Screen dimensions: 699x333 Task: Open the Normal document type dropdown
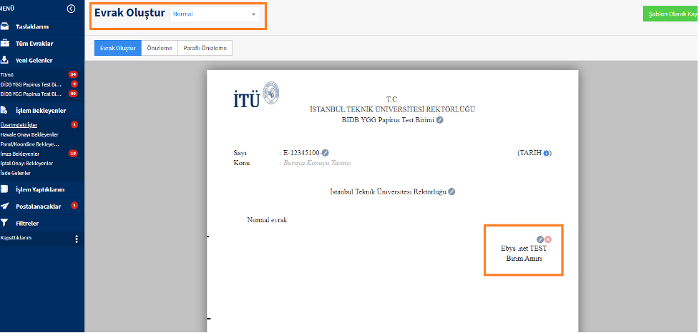[x=215, y=14]
